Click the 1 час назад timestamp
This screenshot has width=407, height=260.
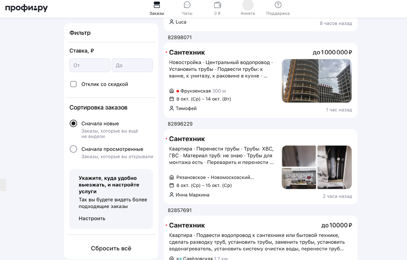[339, 110]
